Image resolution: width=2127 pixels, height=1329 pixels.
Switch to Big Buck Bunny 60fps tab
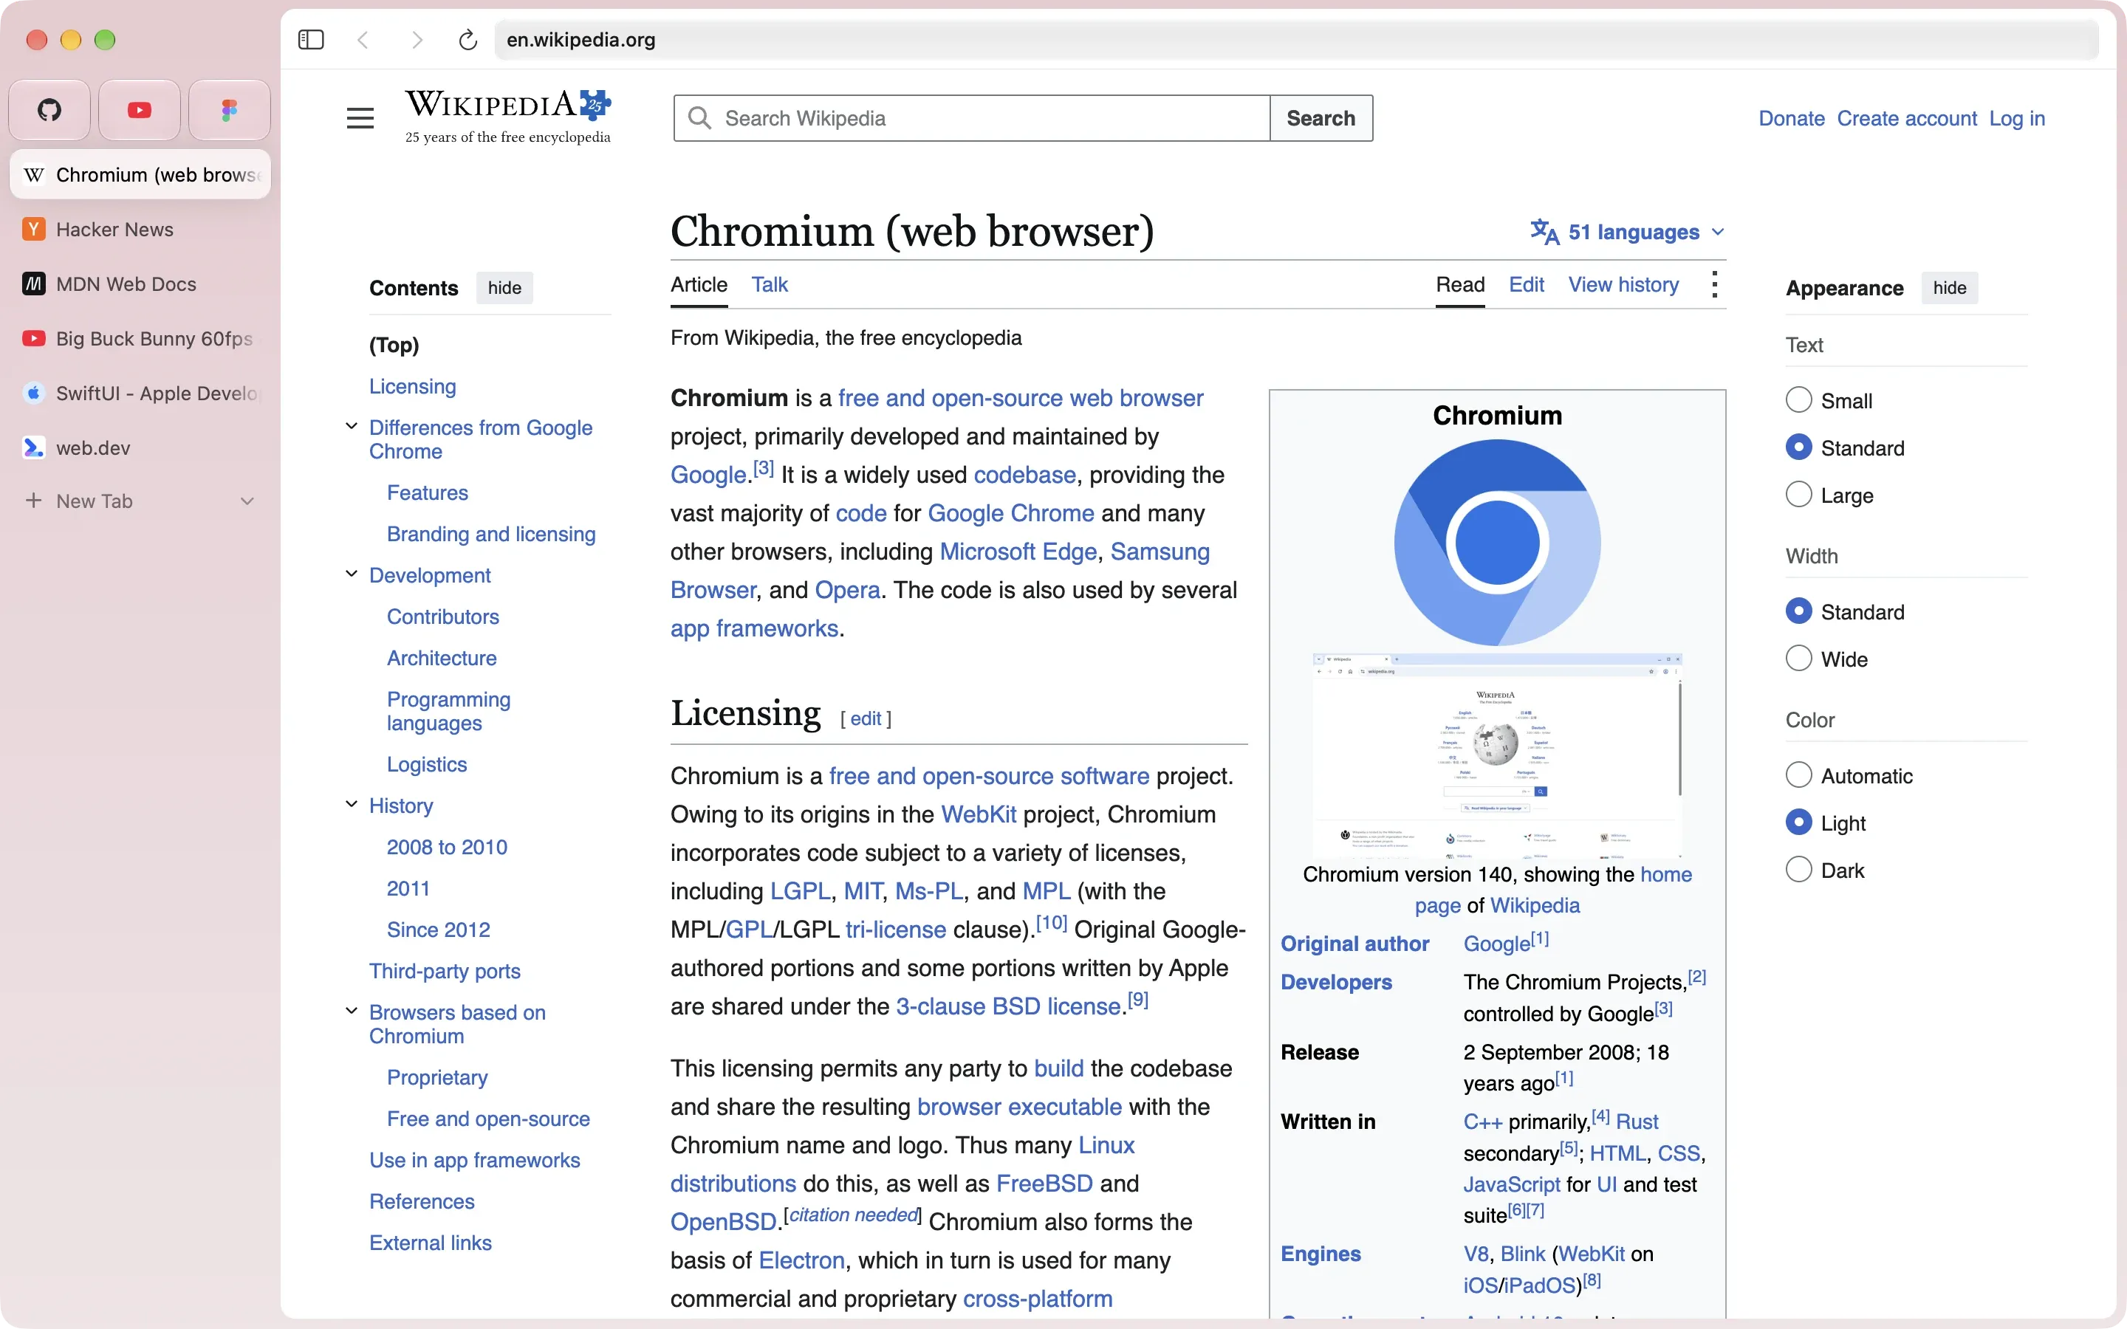pyautogui.click(x=140, y=338)
